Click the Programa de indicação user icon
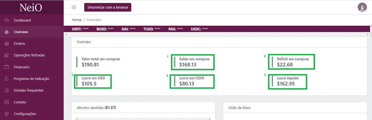 pyautogui.click(x=7, y=79)
